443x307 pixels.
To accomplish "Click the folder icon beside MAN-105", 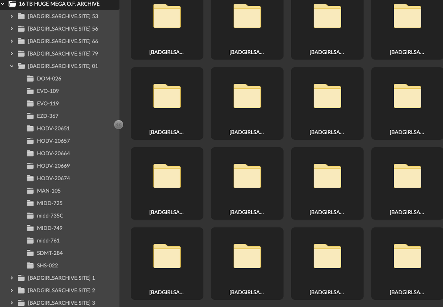I will pos(30,191).
